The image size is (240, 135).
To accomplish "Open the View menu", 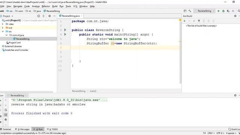I will tap(9, 6).
